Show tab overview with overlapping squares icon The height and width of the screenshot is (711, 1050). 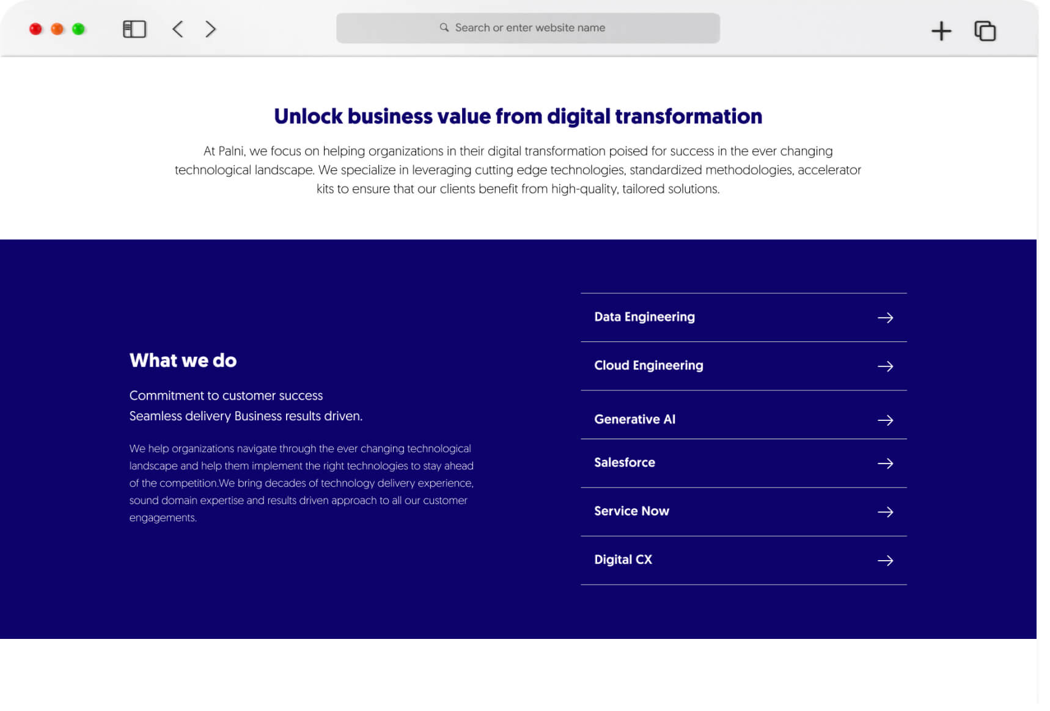[x=985, y=31]
